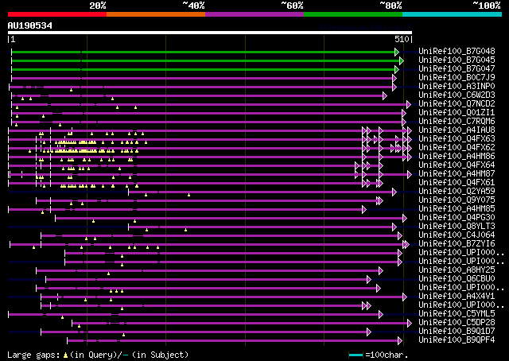Click the UniRef100_Q4FX62 label
Screen dimensions: 509x361
457,148
